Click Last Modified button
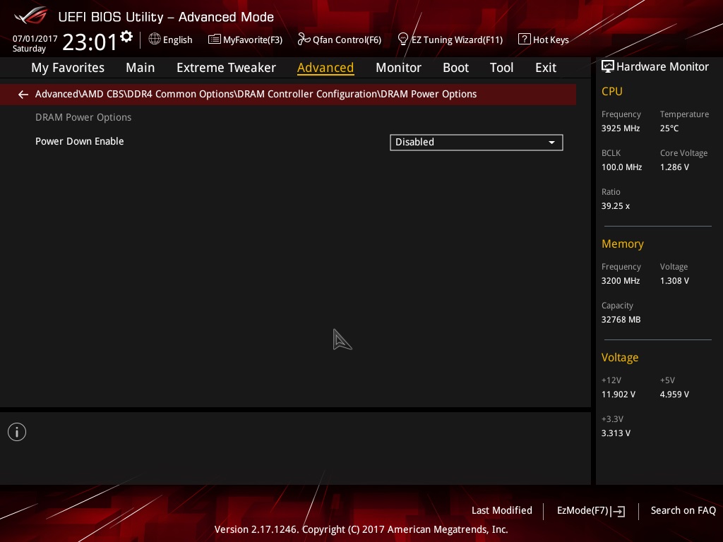This screenshot has width=723, height=542. 502,511
